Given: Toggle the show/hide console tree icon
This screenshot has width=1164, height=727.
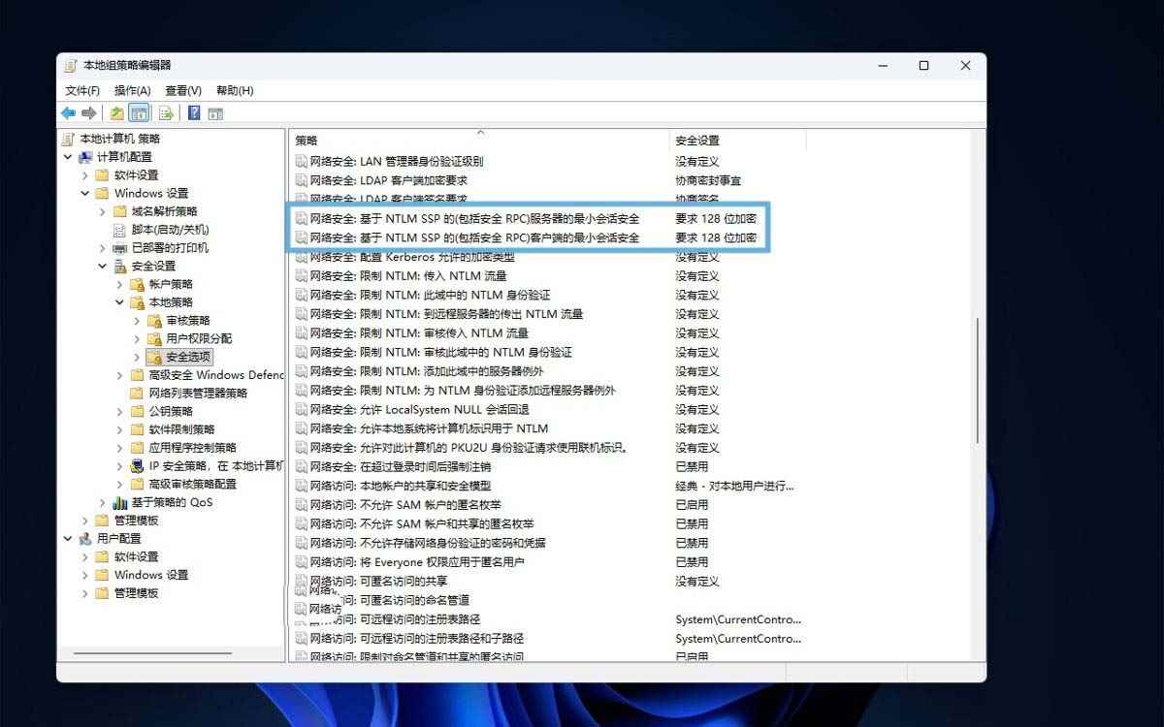Looking at the screenshot, I should 139,113.
